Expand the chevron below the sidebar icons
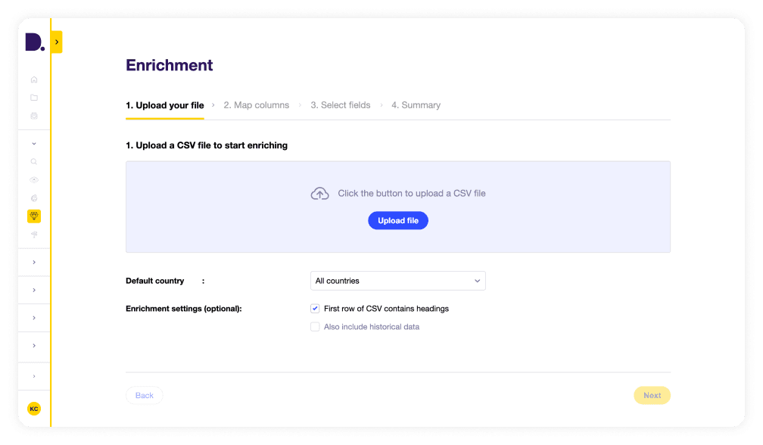The image size is (763, 445). 34,142
